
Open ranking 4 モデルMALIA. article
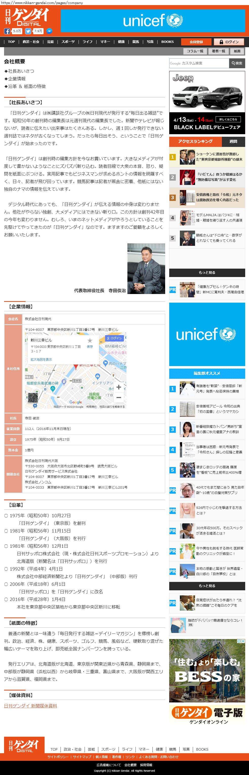[x=207, y=218]
